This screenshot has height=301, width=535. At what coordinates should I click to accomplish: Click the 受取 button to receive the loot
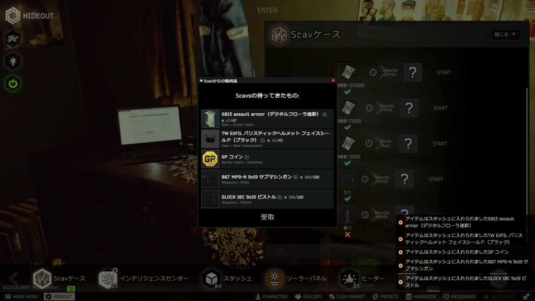click(267, 217)
